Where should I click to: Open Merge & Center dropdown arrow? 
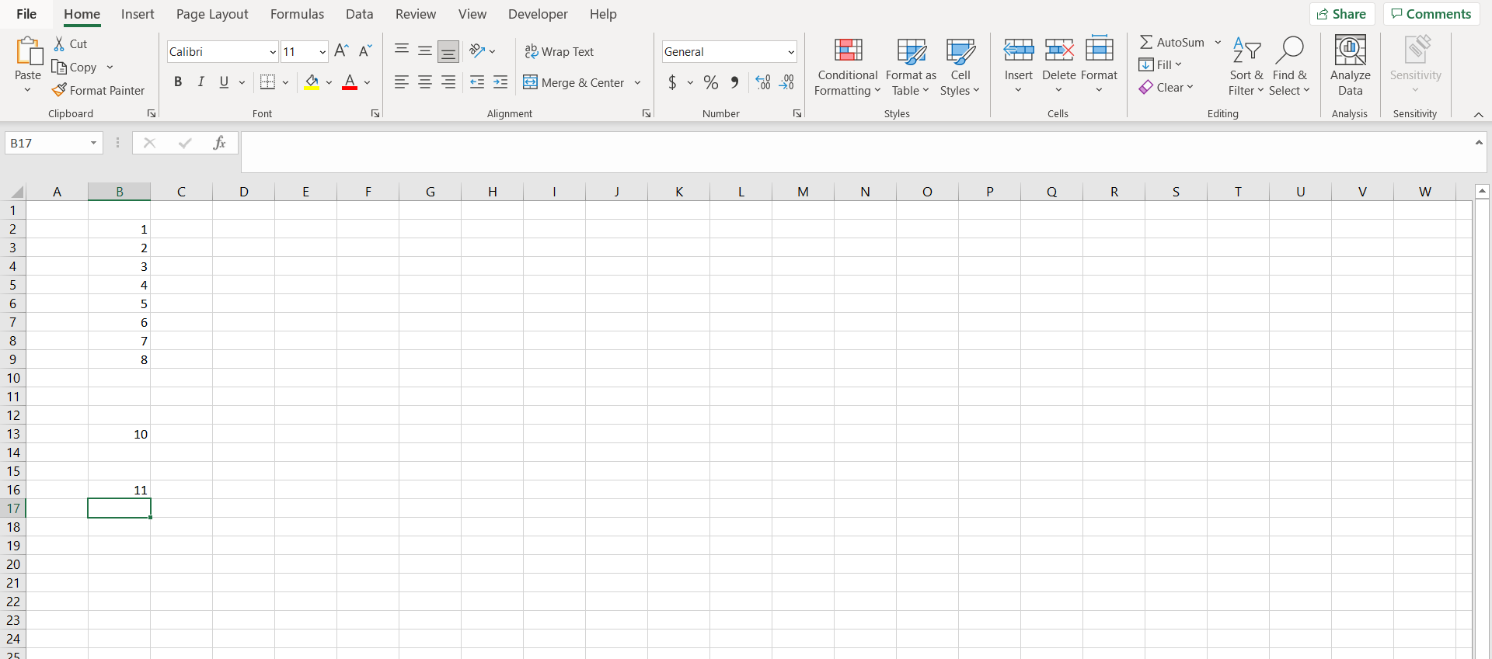pos(638,82)
